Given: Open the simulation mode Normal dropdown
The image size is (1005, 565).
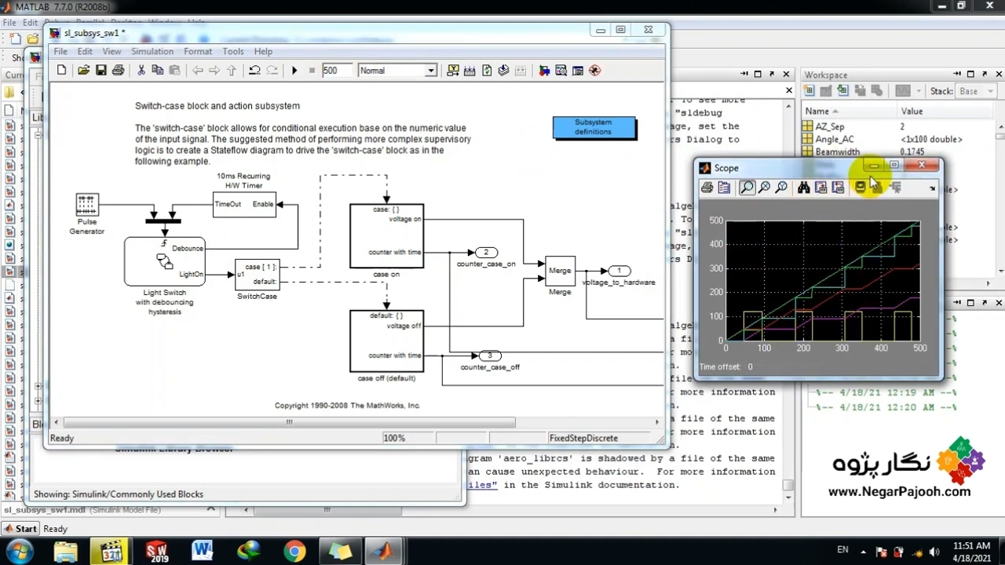Looking at the screenshot, I should click(430, 71).
